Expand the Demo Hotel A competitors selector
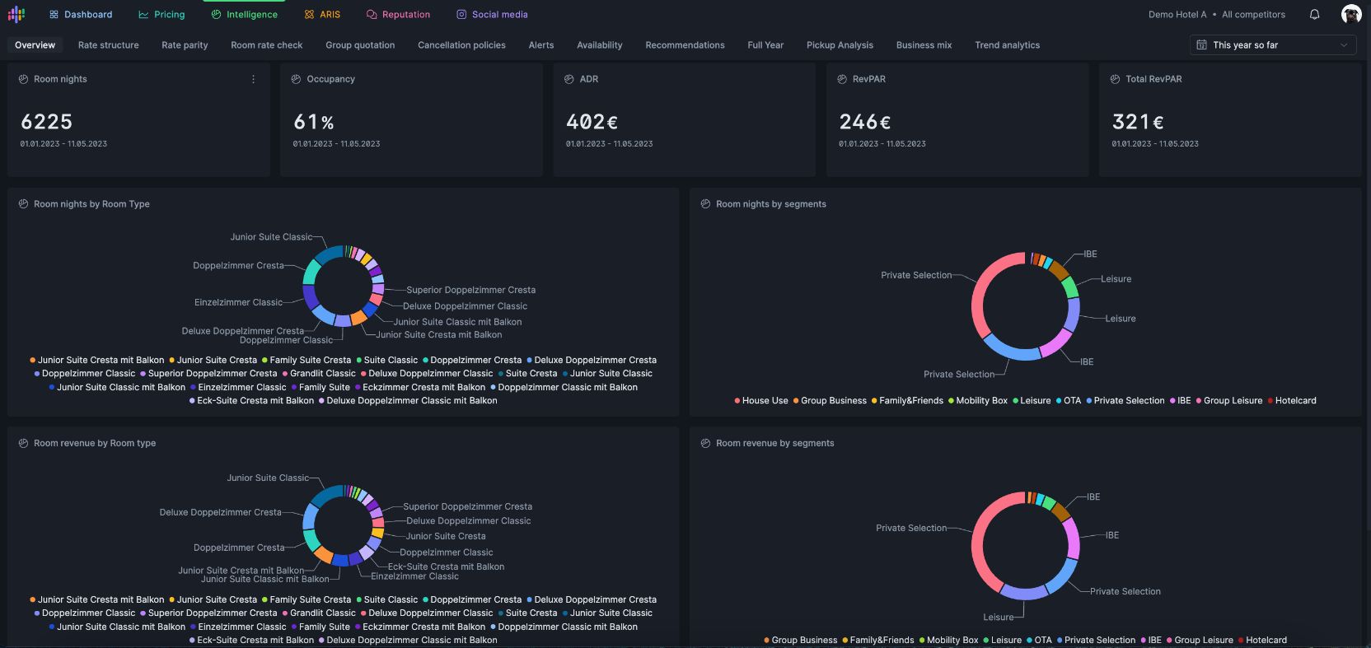The image size is (1371, 648). 1216,15
